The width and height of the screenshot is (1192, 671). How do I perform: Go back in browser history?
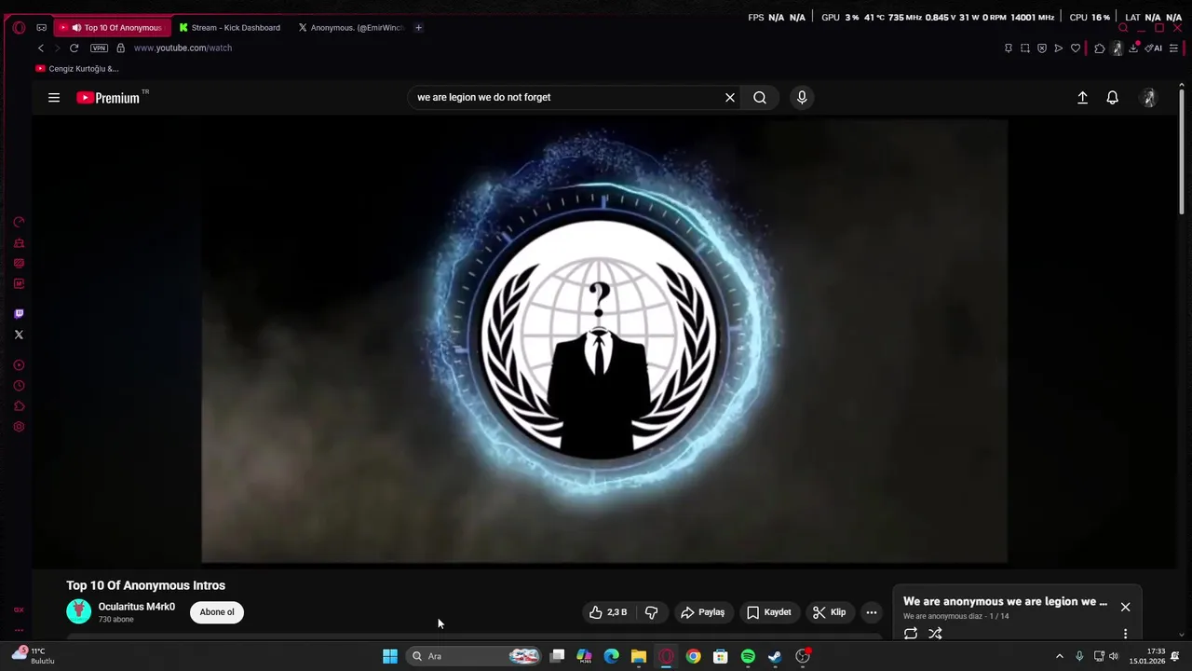point(41,48)
